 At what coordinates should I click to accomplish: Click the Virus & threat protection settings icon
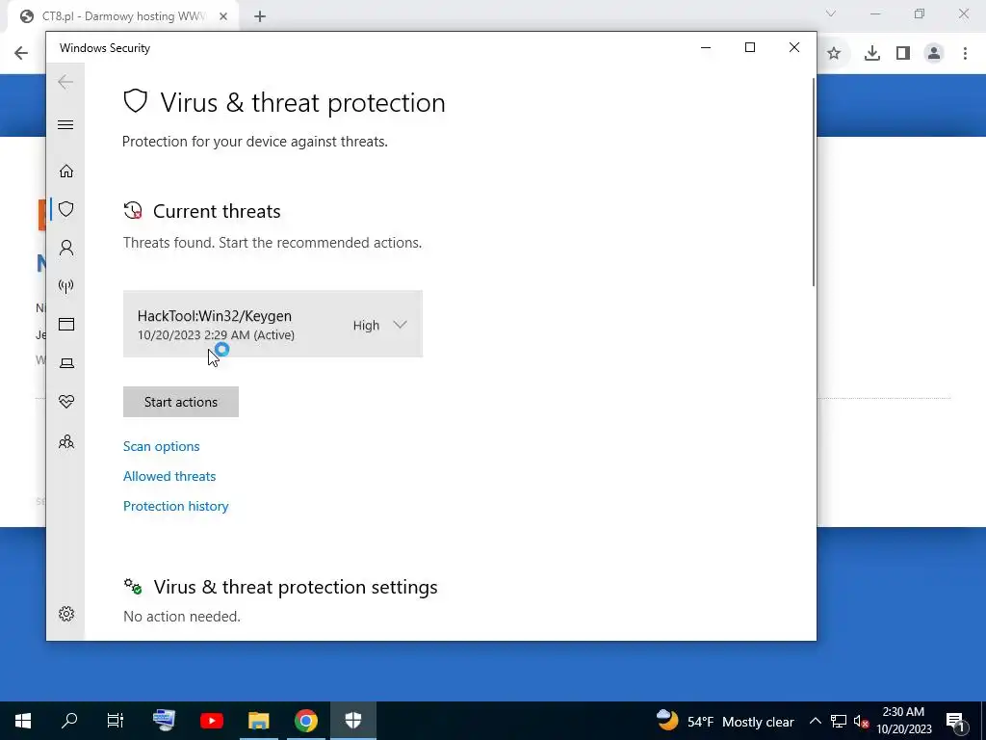(133, 587)
